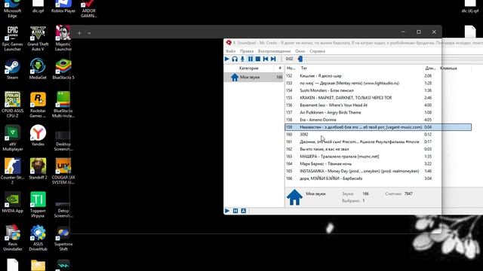
Task: Select Вы кто такие, я вас не звал
Action: click(x=378, y=149)
